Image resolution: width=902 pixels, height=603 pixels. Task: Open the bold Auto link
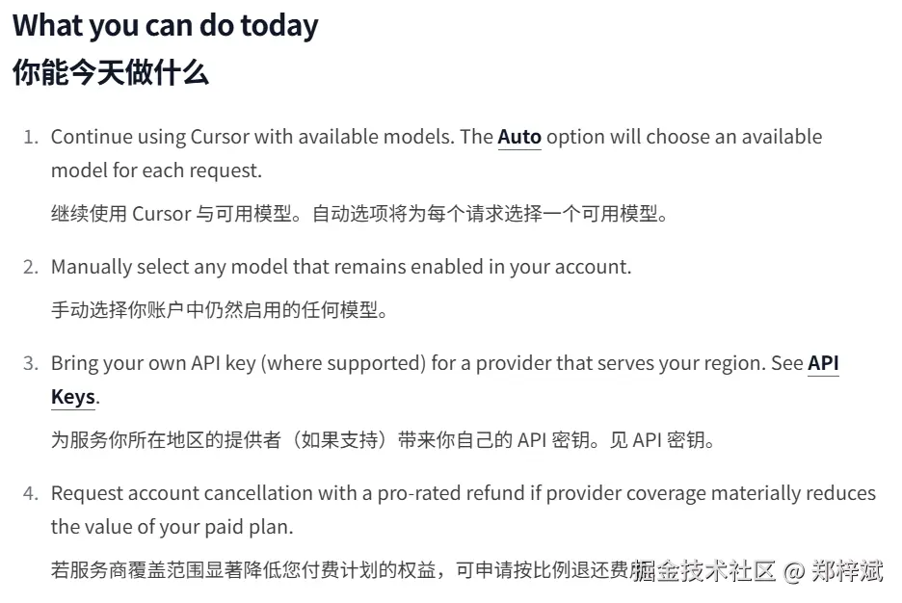point(518,137)
